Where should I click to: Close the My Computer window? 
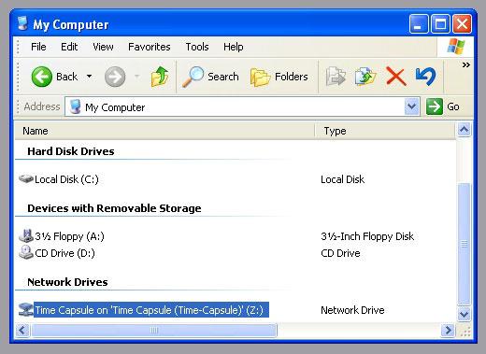click(x=462, y=23)
